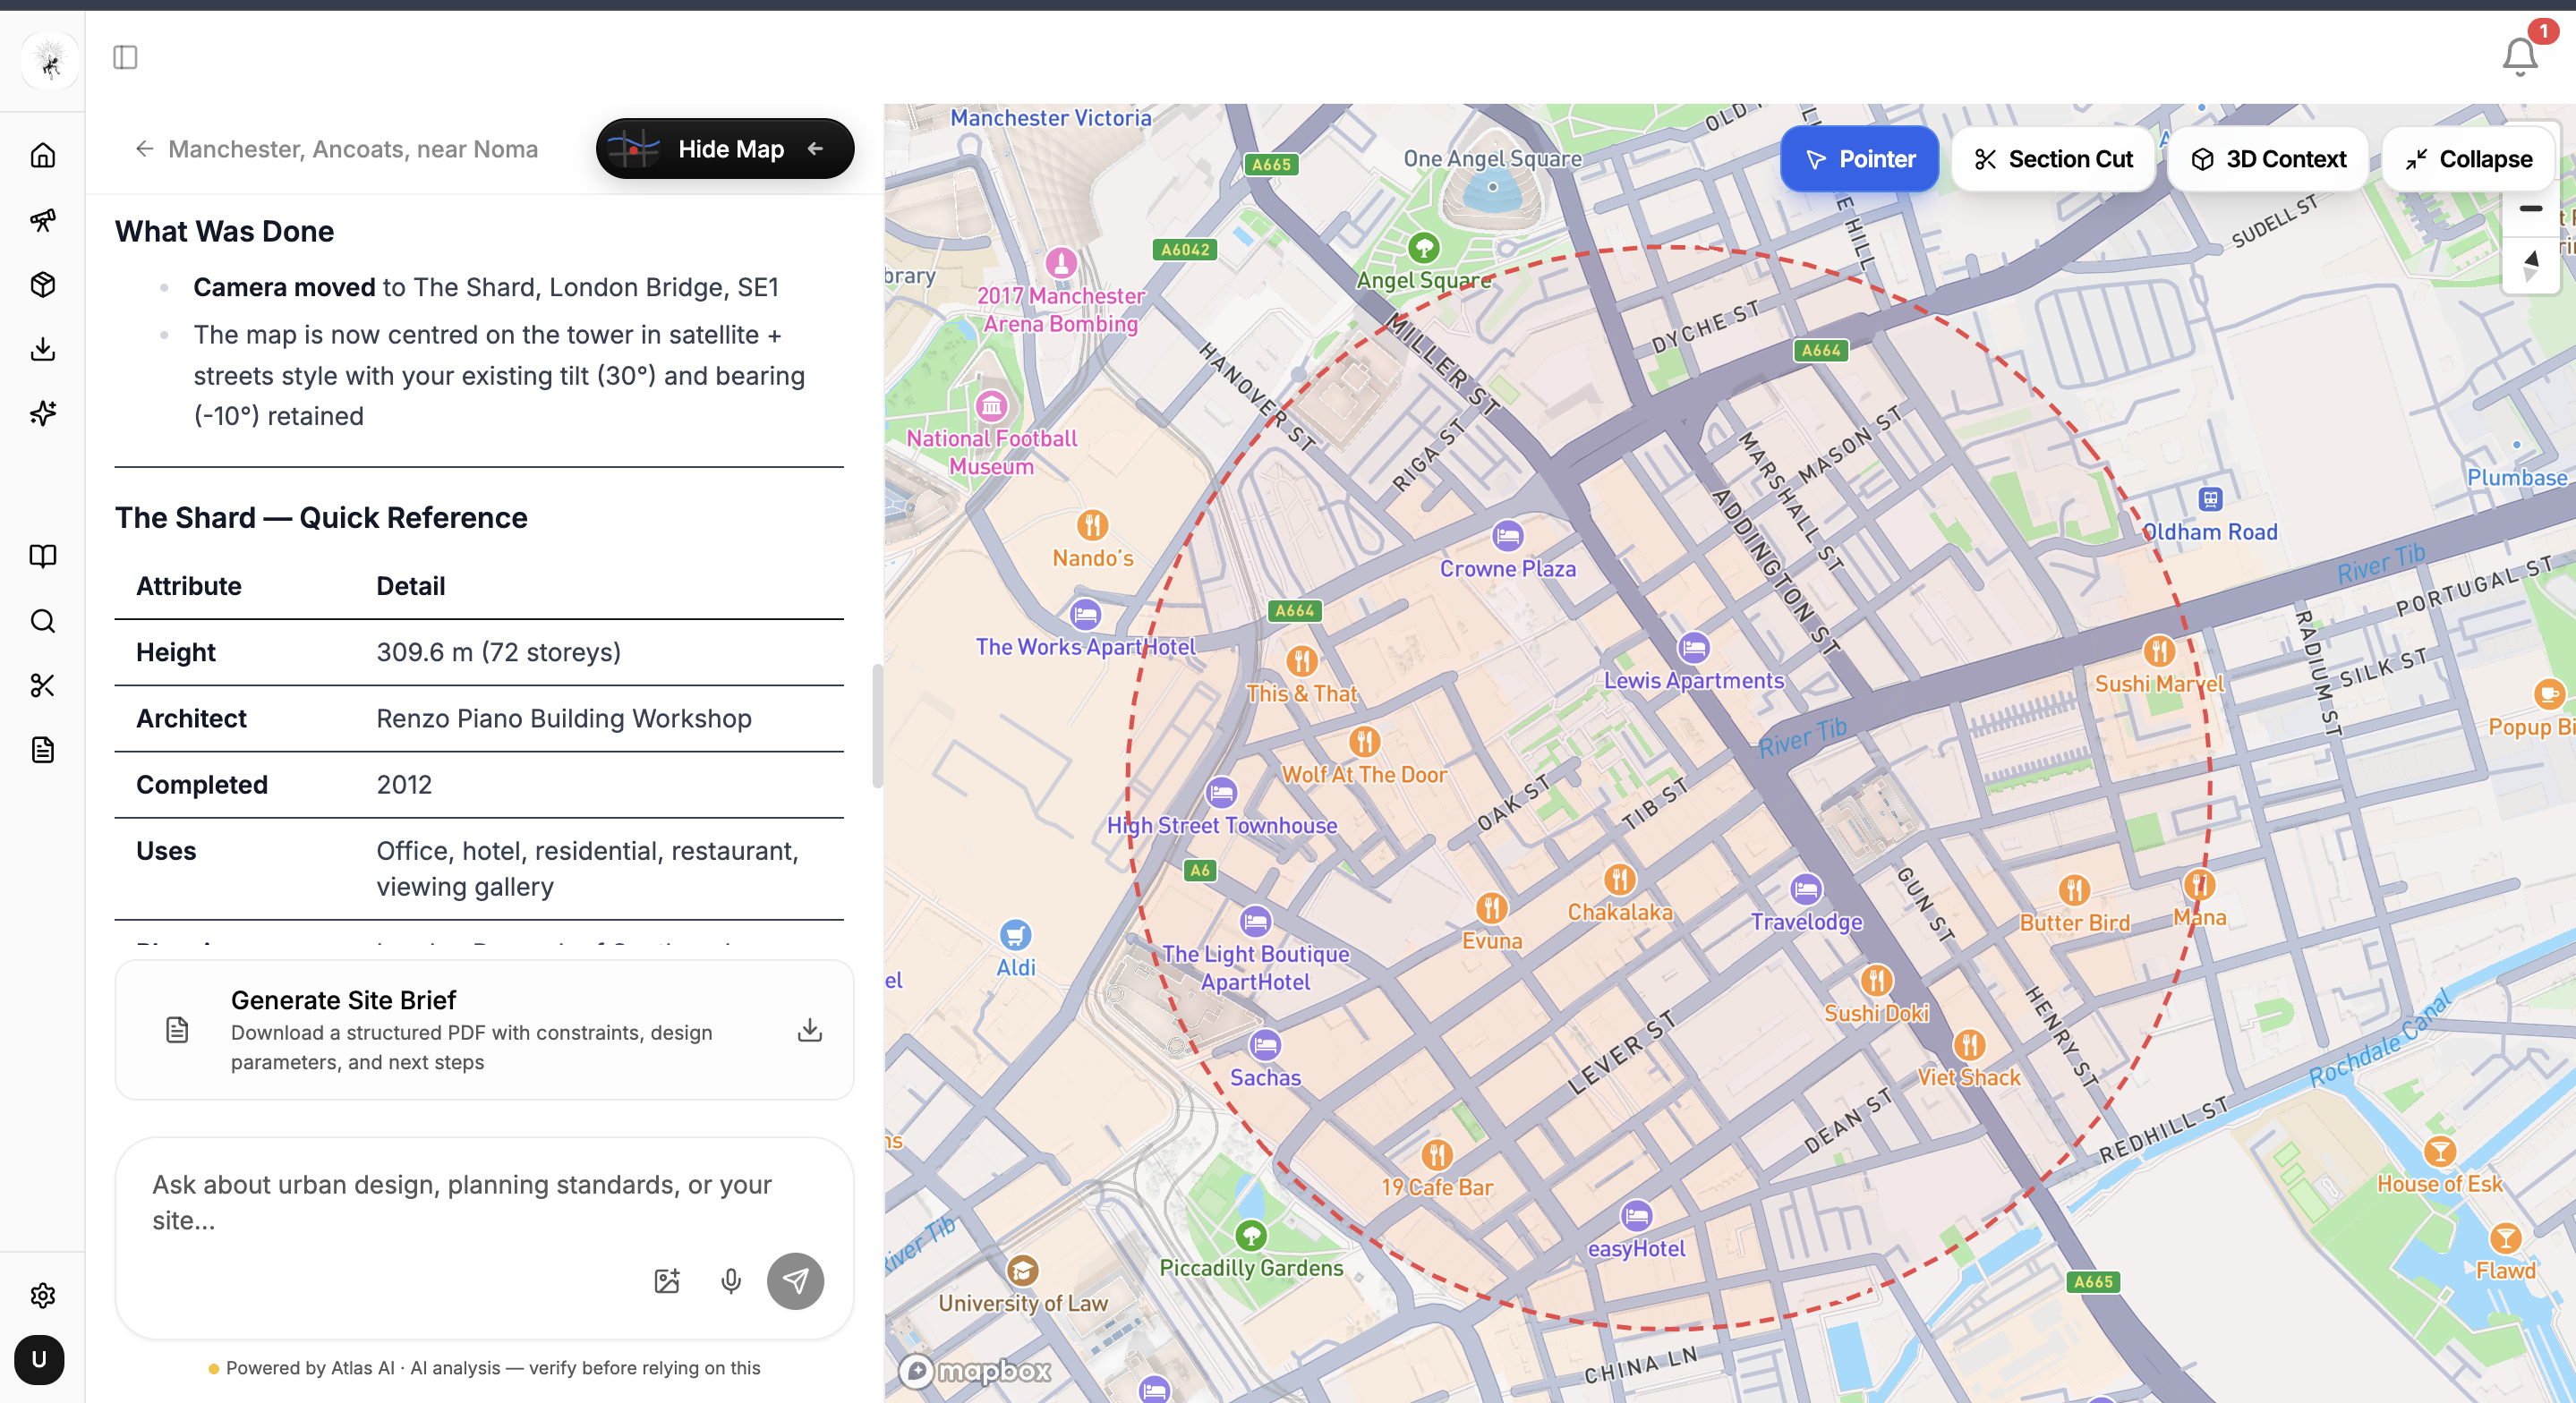Screen dimensions: 2576x1403
Task: Select the sparkles AI icon in sidebar
Action: coord(42,413)
